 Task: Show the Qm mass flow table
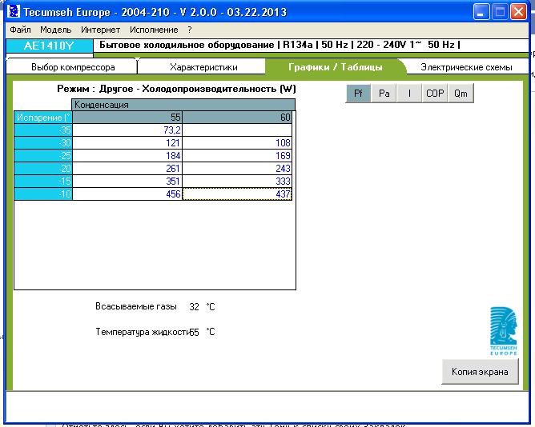461,93
